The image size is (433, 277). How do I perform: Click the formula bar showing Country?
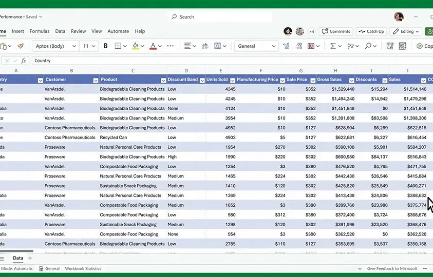pos(232,61)
